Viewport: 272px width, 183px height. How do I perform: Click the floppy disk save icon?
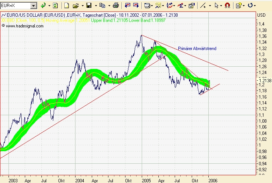tap(89, 6)
